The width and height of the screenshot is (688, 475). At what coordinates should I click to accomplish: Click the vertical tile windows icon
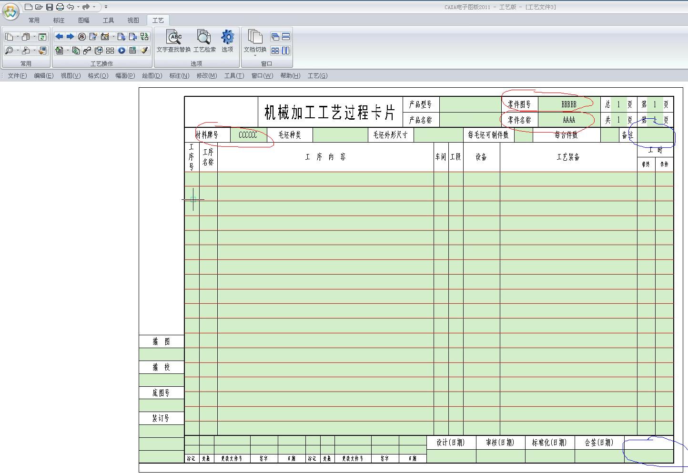(x=286, y=50)
